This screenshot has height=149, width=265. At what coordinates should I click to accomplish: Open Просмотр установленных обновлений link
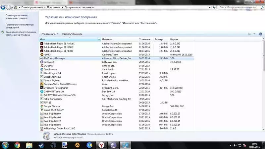point(20,26)
